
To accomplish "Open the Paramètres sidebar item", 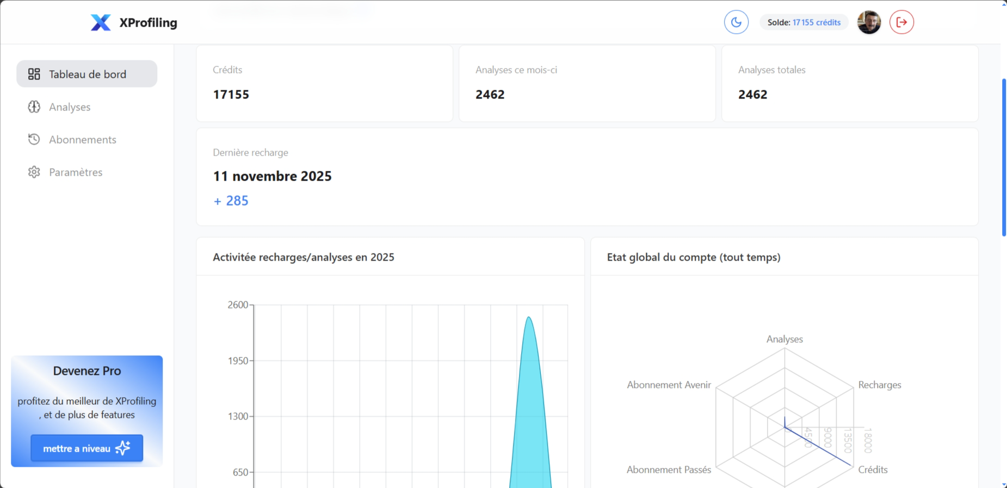I will [x=87, y=172].
